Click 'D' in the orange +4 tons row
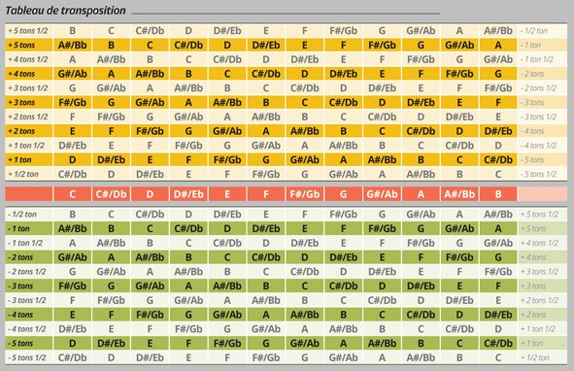The image size is (574, 371). click(305, 74)
